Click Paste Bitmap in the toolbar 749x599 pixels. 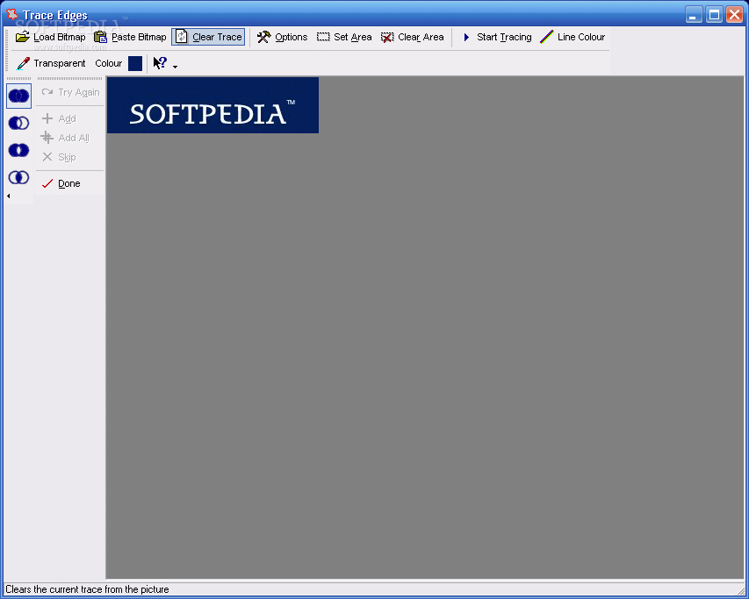[x=129, y=37]
